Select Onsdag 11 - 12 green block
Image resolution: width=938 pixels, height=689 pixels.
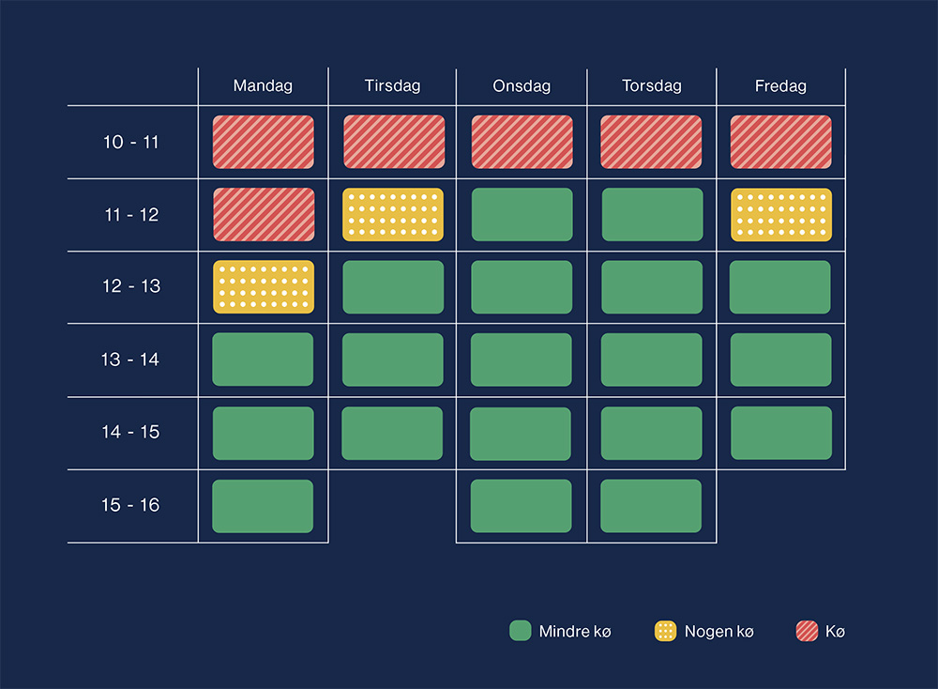(x=522, y=215)
